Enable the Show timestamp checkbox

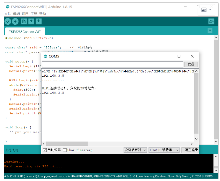point(65,150)
